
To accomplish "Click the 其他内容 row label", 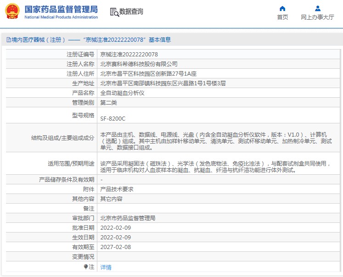I will click(83, 199).
